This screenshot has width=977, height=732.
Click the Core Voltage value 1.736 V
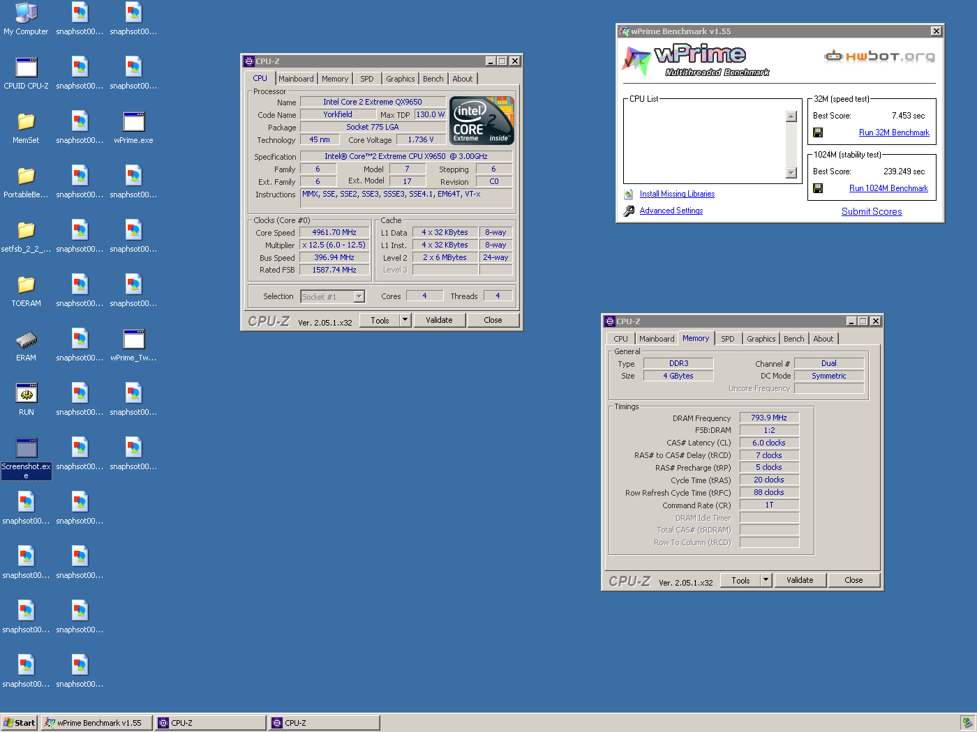[x=421, y=139]
